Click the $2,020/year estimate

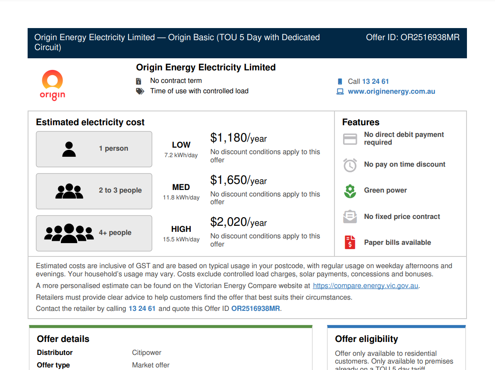tap(238, 222)
